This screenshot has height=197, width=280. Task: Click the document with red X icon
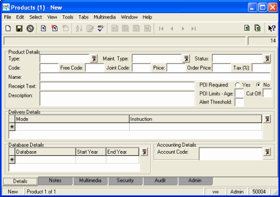point(54,28)
